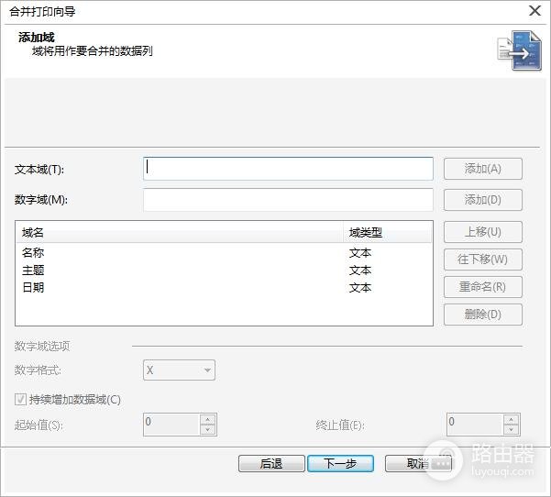Click the 重命名(R) button

(483, 287)
